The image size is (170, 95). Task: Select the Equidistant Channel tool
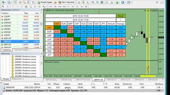[26, 7]
